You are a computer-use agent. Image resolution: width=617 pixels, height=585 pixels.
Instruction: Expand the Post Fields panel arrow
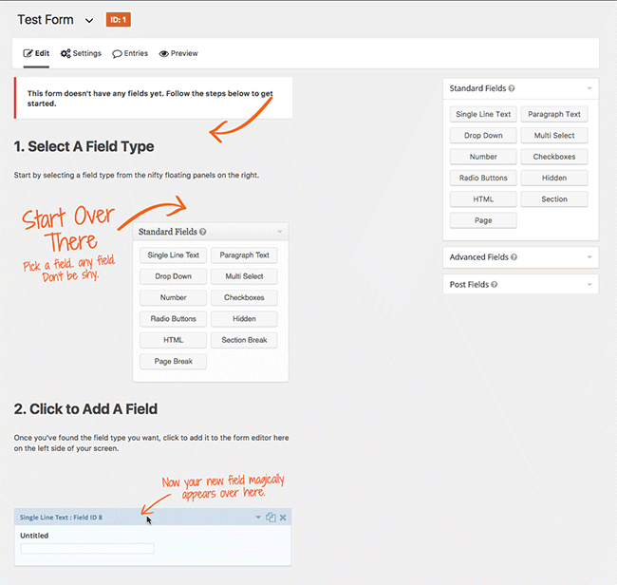click(589, 285)
